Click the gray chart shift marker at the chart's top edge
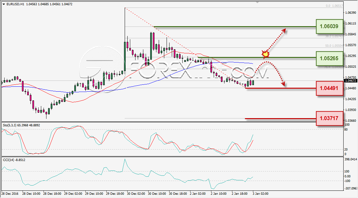The image size is (358, 198). click(x=258, y=3)
